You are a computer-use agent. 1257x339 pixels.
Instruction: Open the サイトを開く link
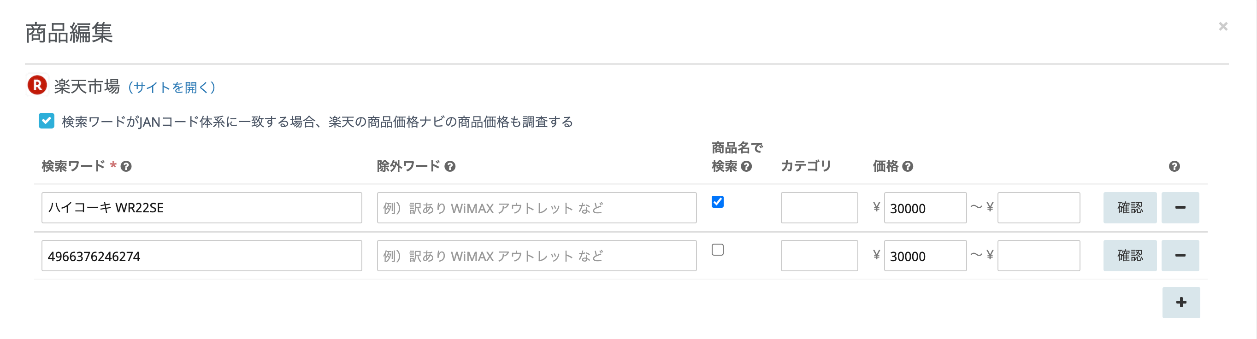point(172,88)
